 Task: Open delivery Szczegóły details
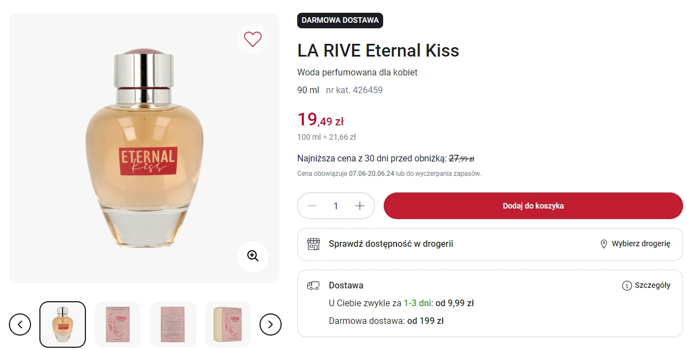click(653, 286)
